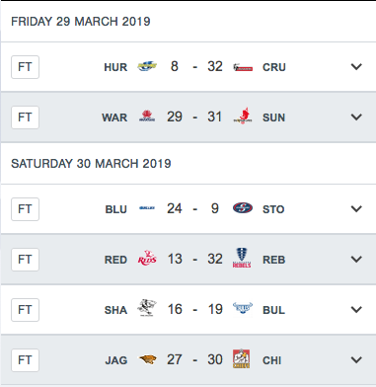Image resolution: width=376 pixels, height=387 pixels.
Task: Click the Jaguares team logo
Action: (147, 359)
